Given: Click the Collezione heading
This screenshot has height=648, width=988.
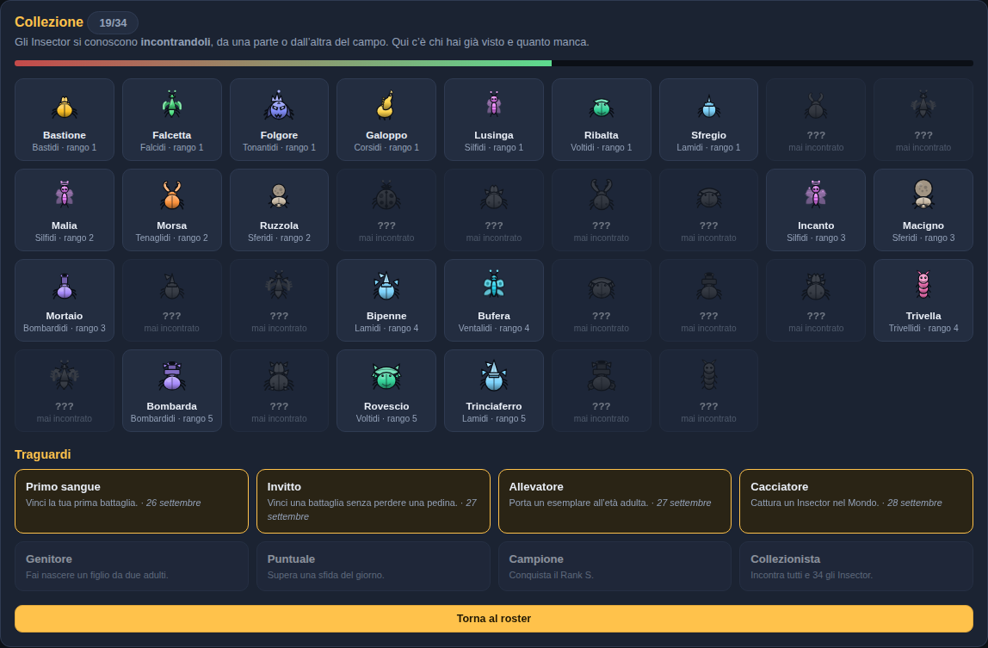Looking at the screenshot, I should click(x=49, y=22).
